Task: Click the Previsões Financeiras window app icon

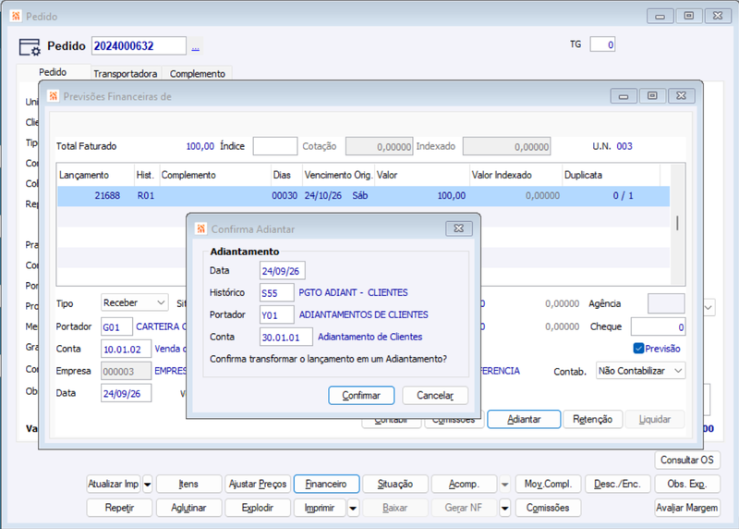Action: coord(54,96)
